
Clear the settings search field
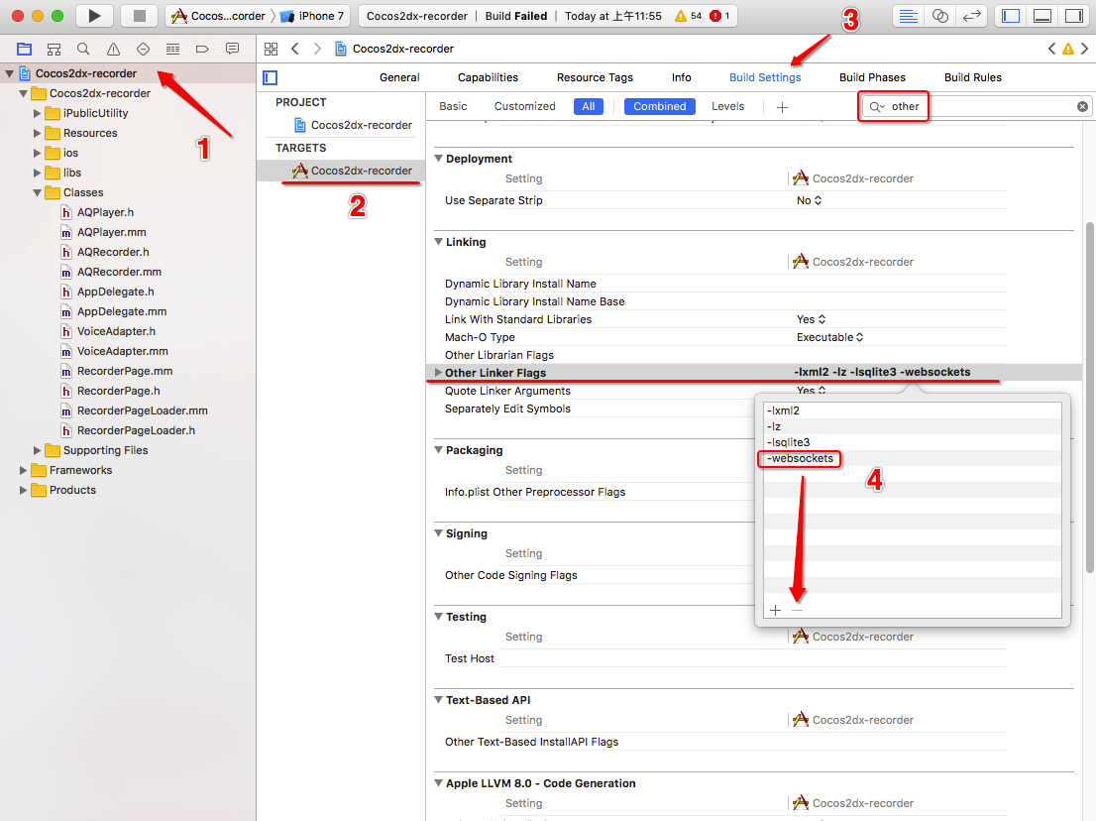1082,106
